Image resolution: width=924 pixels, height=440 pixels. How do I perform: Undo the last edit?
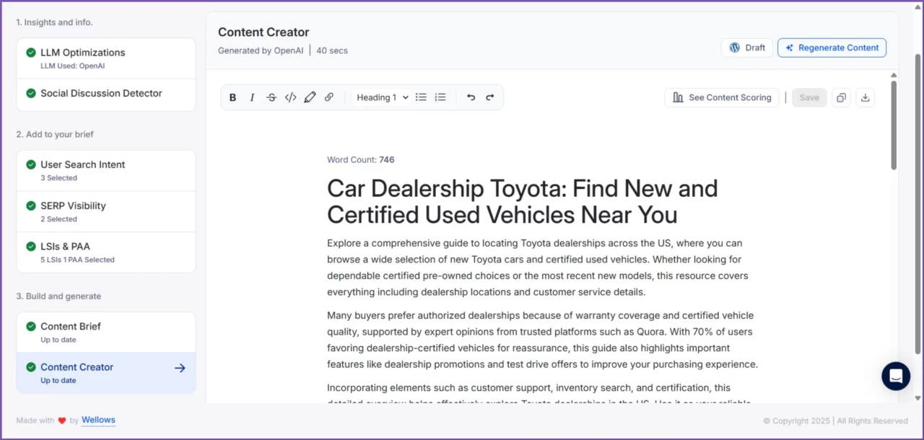coord(471,97)
